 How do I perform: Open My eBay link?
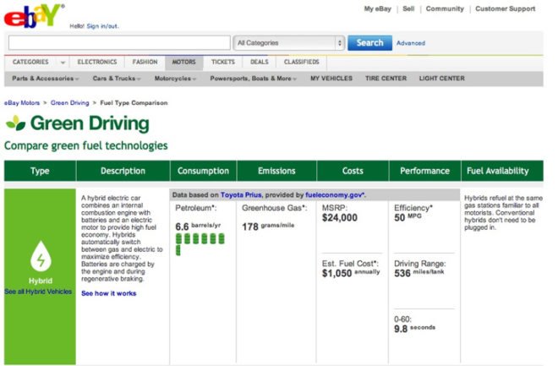click(x=377, y=9)
